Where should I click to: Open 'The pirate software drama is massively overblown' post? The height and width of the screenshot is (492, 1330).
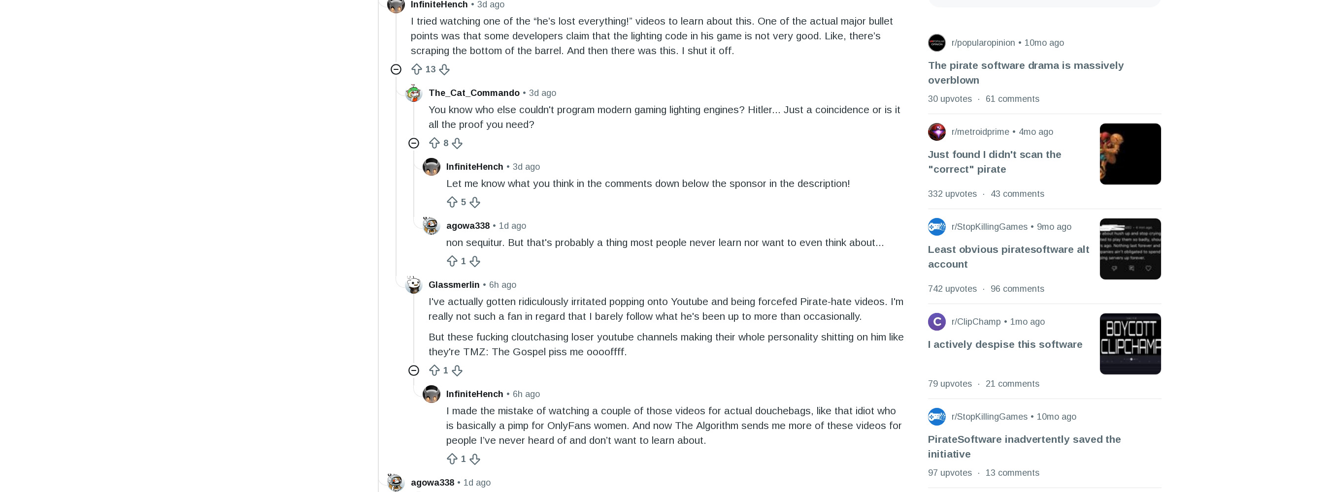pos(1026,73)
